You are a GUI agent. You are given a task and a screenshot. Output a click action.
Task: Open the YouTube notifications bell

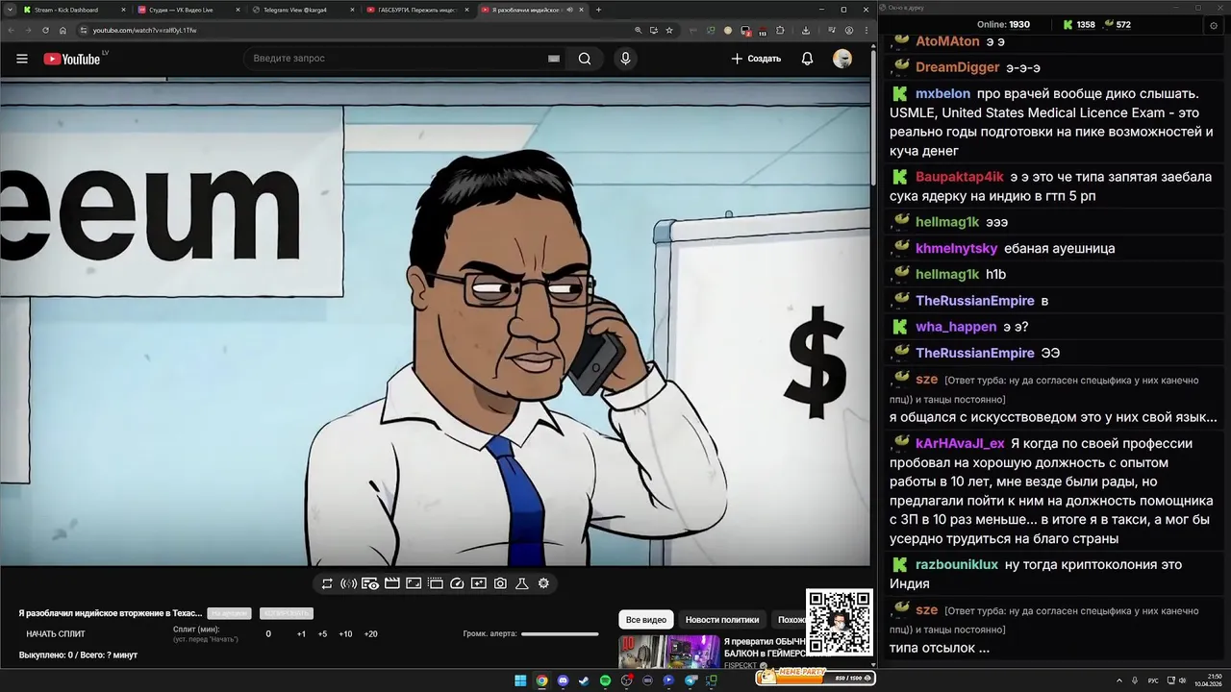(807, 59)
